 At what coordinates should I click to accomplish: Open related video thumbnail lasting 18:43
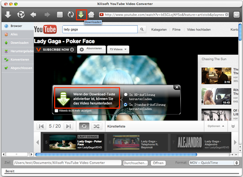tap(216, 96)
